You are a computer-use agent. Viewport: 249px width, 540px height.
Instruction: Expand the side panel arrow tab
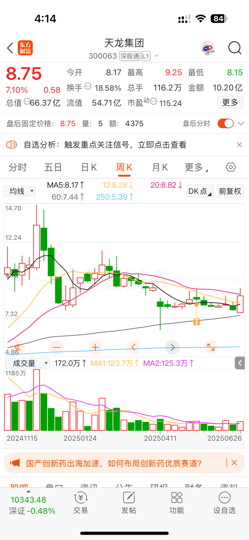point(240,363)
